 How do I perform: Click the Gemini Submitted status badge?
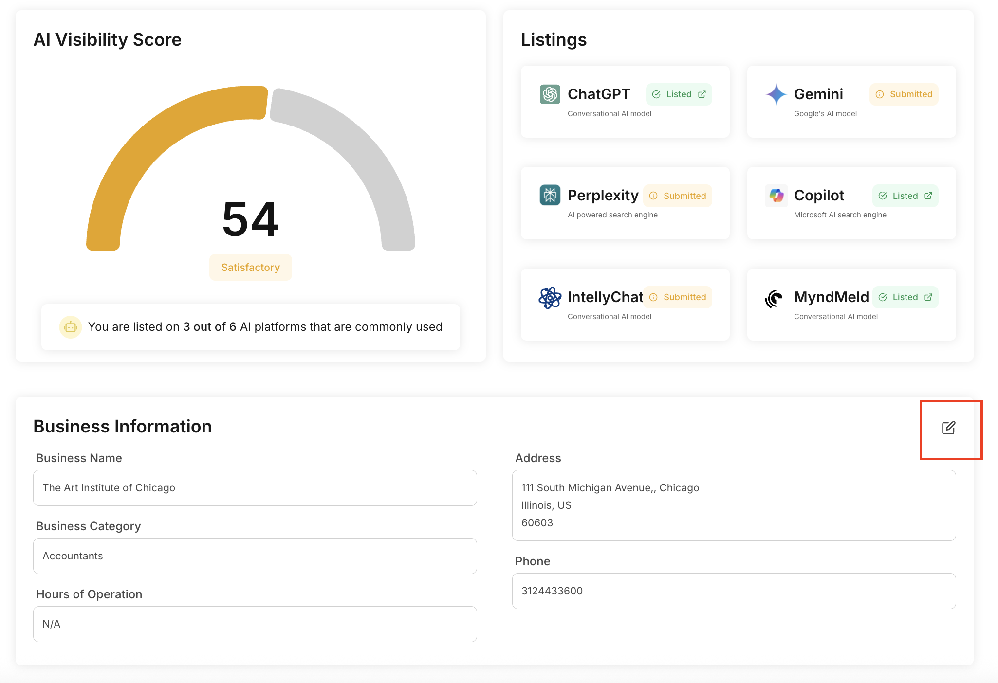[x=904, y=94]
